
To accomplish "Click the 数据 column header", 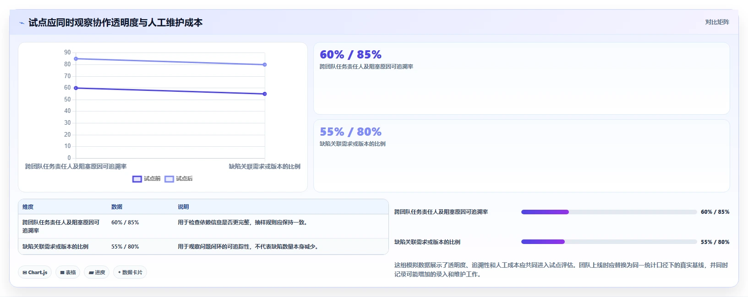I will point(117,207).
